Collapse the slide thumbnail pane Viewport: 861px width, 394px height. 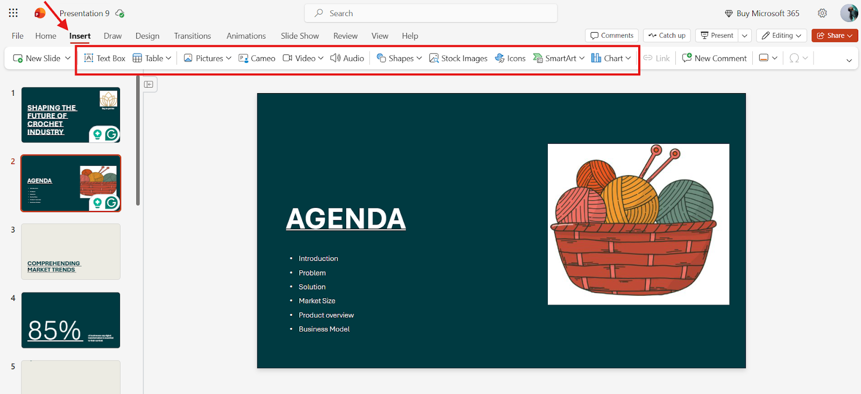pyautogui.click(x=149, y=85)
